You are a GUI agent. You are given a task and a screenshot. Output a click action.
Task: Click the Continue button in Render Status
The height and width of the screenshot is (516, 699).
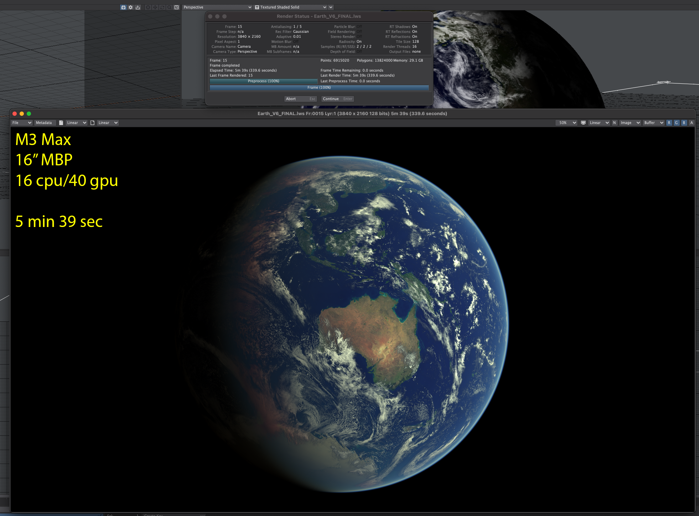(x=337, y=99)
